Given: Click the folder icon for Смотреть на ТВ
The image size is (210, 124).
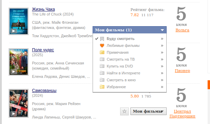Looking at the screenshot, I should pyautogui.click(x=102, y=59).
